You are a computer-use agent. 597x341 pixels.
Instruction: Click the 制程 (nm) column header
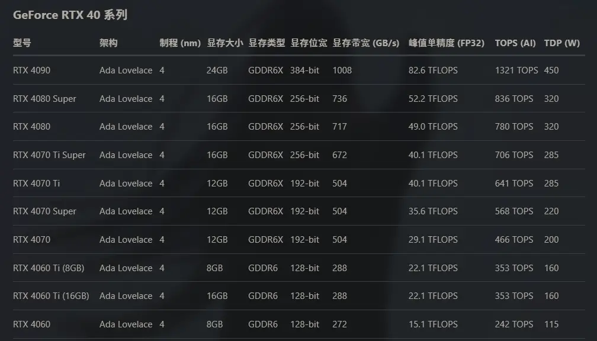point(180,43)
